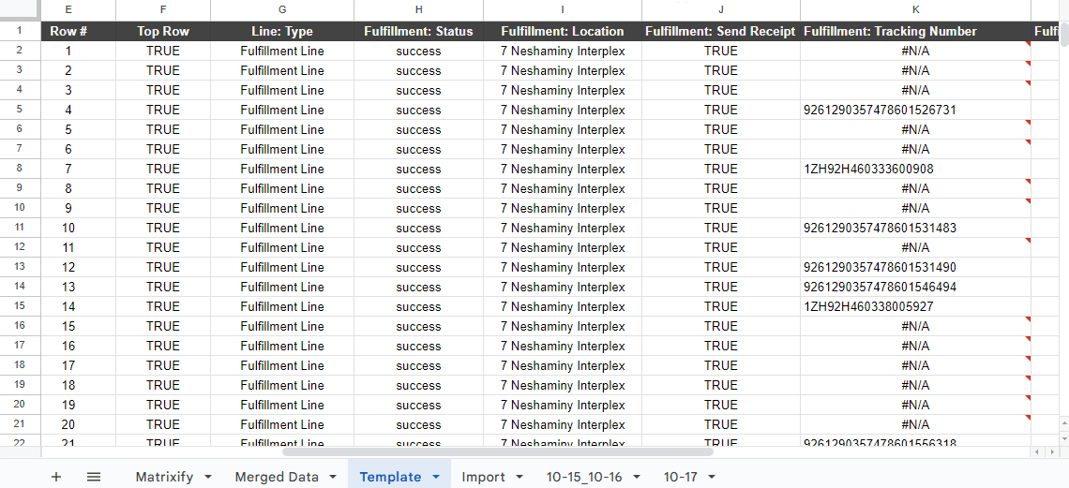Click the horizontal scrollbar right arrow
Screen dimensions: 1069x488
tap(1051, 451)
